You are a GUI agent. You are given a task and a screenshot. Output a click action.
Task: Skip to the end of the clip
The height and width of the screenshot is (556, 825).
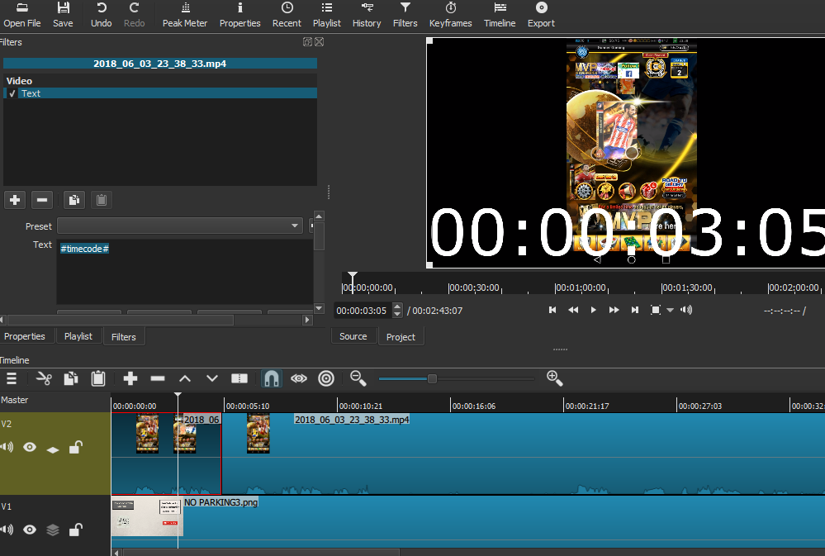(635, 310)
